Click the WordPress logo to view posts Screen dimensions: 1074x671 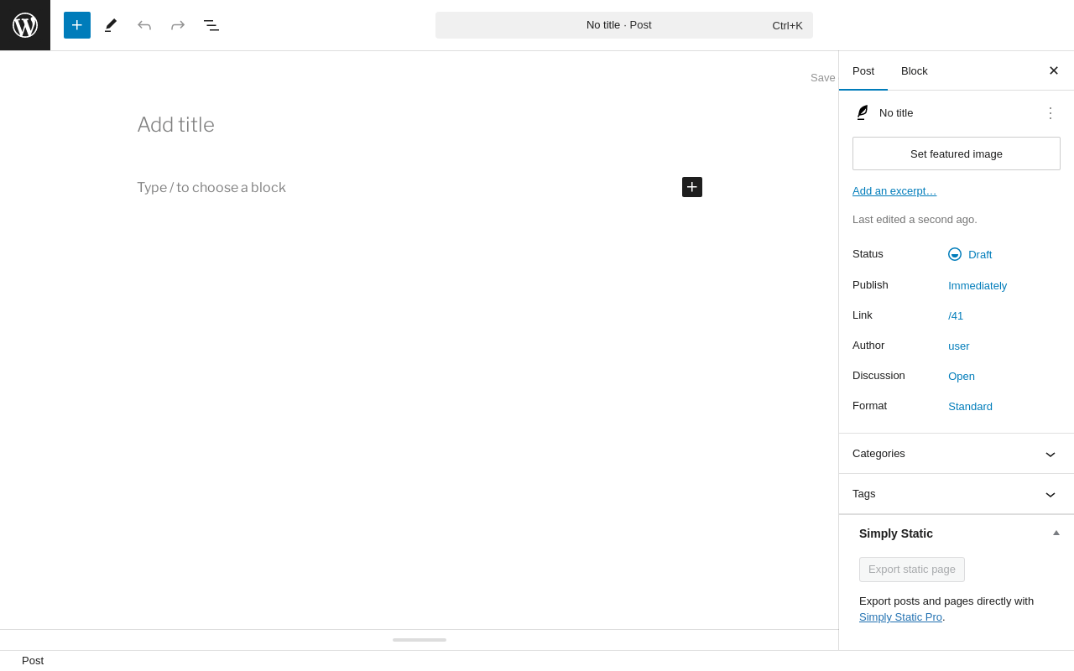click(25, 25)
